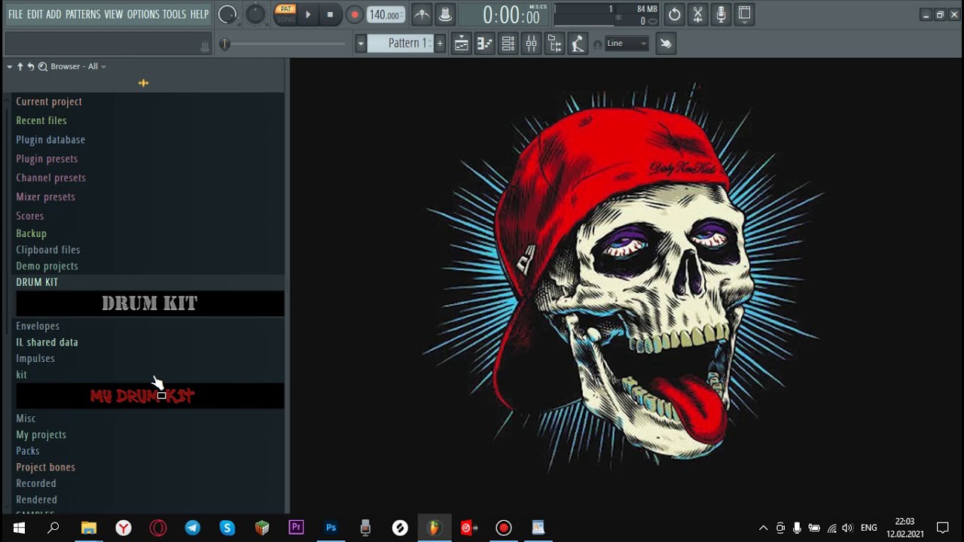Open the Channel rack view icon
The image size is (964, 542).
[x=508, y=44]
